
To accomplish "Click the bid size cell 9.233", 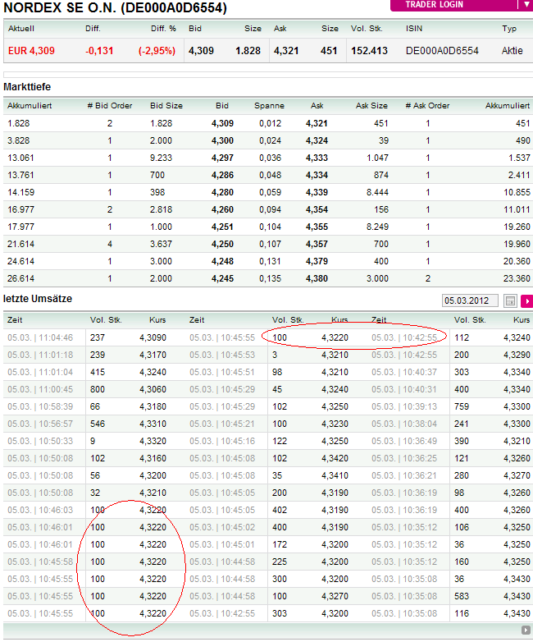I will [x=161, y=158].
